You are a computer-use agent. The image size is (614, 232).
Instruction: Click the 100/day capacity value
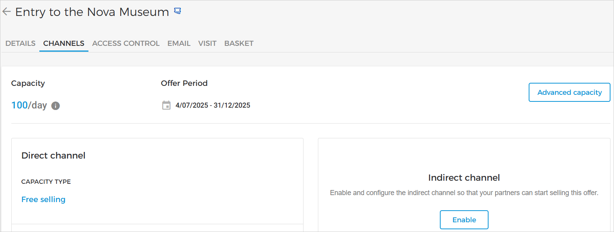(29, 105)
